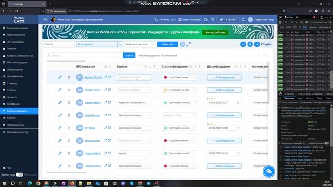Click trash icon in Кулаков Егор row
Viewport: 333px width, 187px height.
click(x=69, y=141)
